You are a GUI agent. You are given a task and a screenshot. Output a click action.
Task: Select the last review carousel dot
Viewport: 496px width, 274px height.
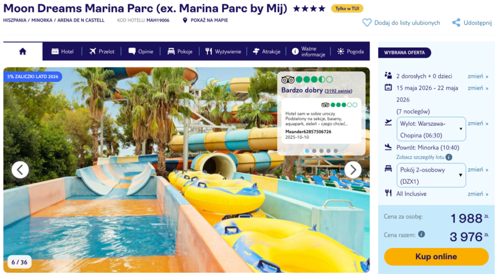335,151
